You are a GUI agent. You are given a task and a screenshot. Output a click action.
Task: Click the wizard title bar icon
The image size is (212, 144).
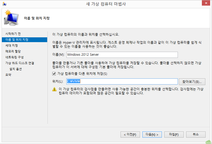4,4
